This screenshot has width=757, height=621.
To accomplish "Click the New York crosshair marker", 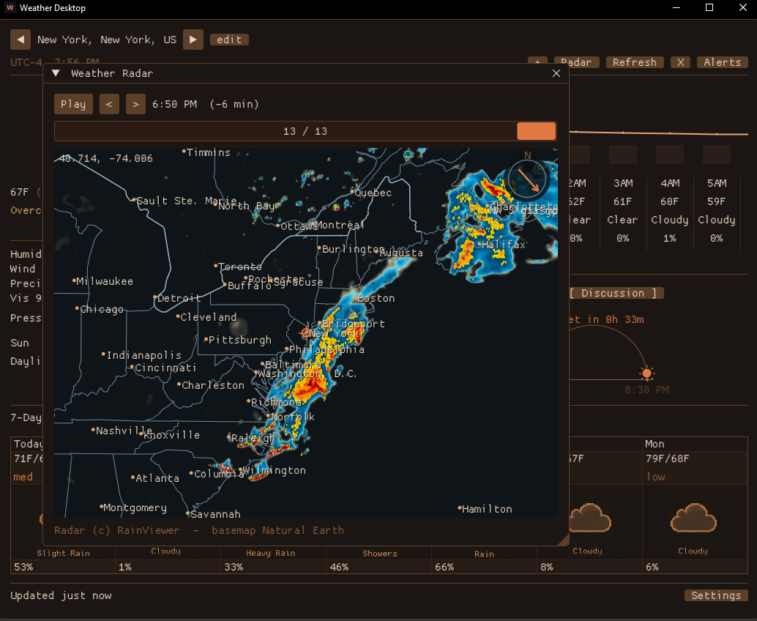I will point(305,332).
